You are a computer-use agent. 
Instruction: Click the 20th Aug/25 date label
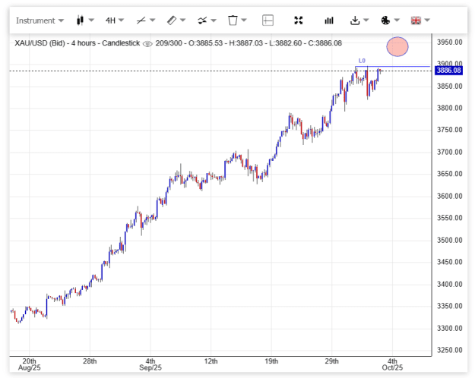30,364
